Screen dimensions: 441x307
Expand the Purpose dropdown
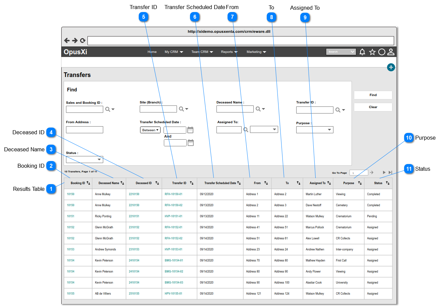pos(315,130)
